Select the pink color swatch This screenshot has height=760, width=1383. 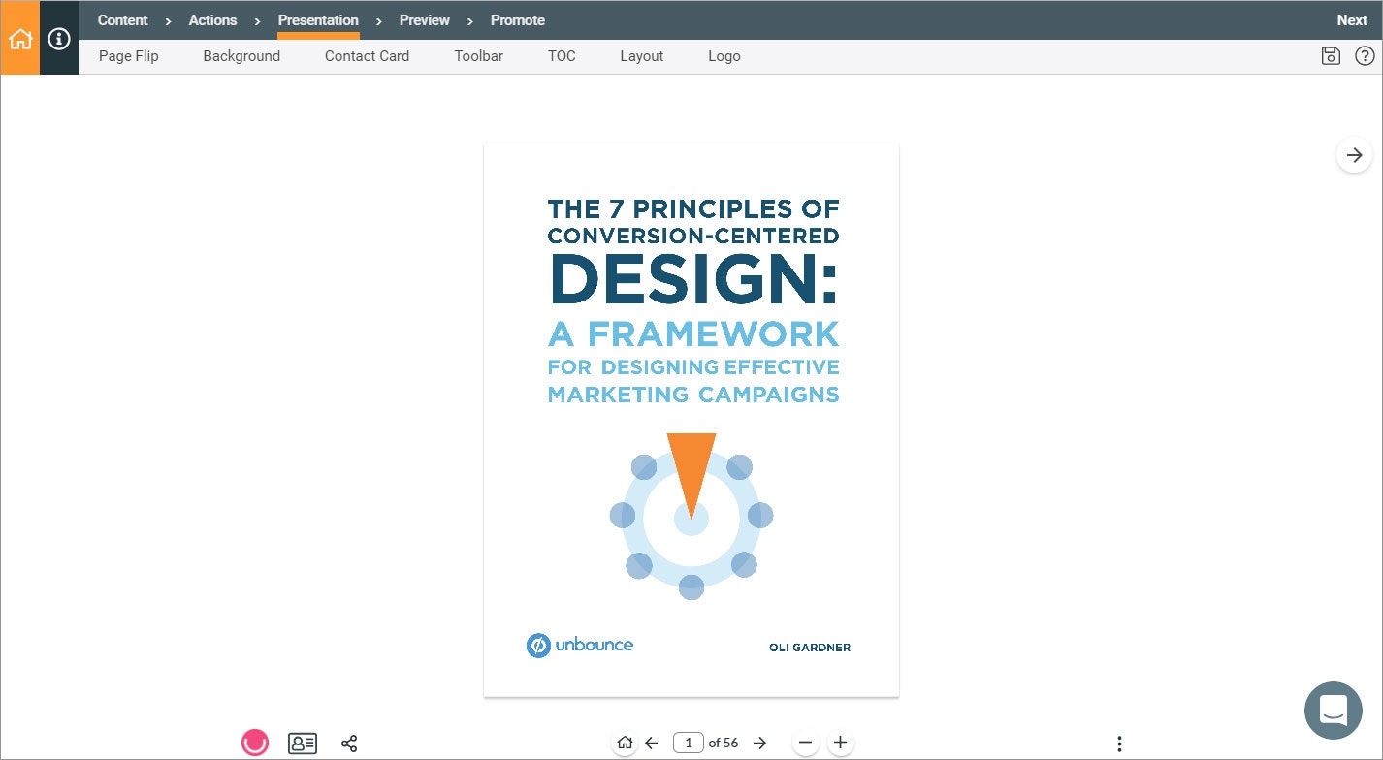coord(255,743)
